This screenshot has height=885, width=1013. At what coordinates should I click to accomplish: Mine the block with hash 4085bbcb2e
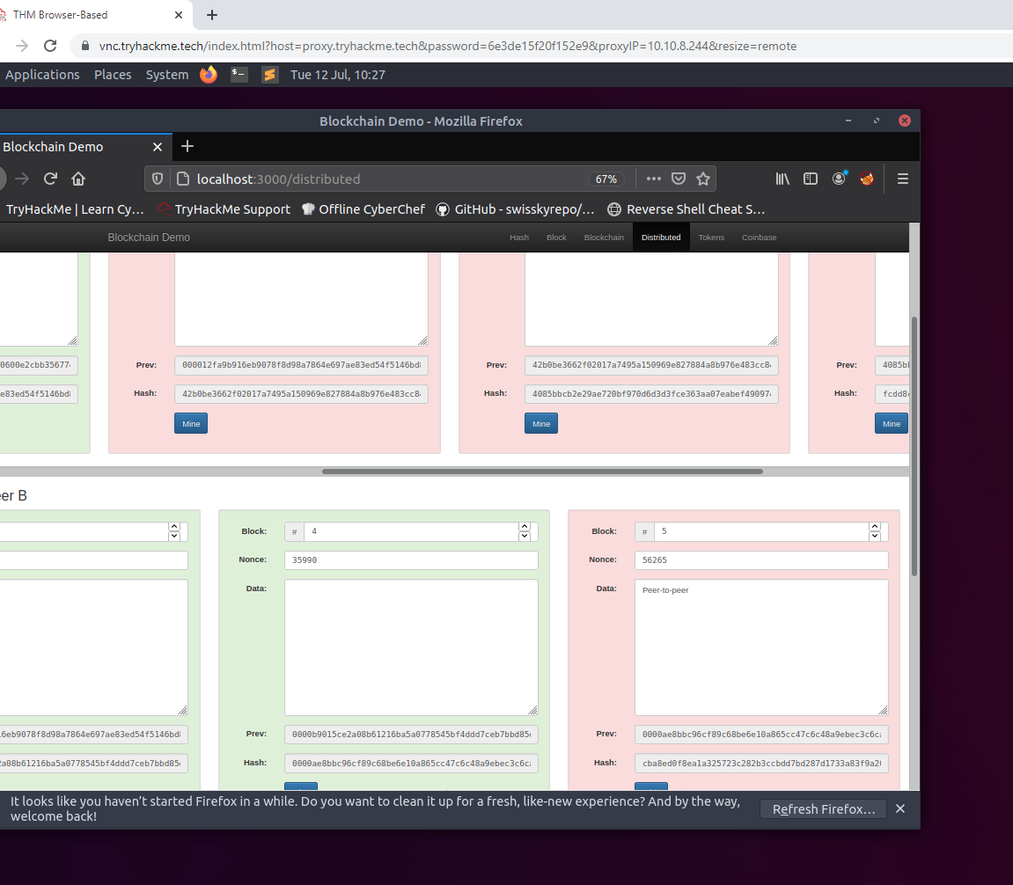coord(541,424)
